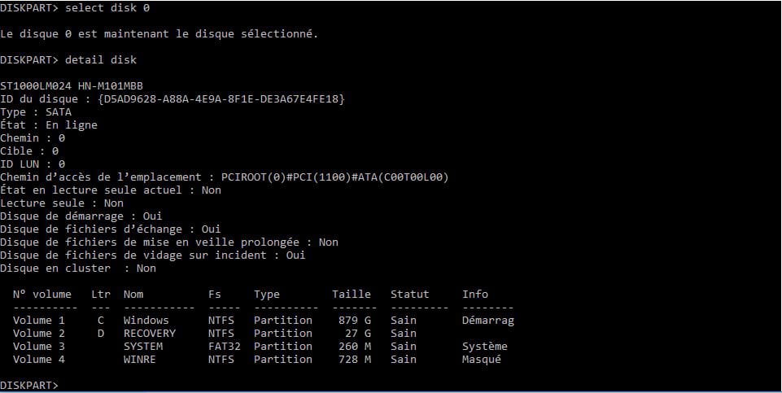Click the final DISKPART> prompt line
The width and height of the screenshot is (782, 393).
pyautogui.click(x=29, y=385)
